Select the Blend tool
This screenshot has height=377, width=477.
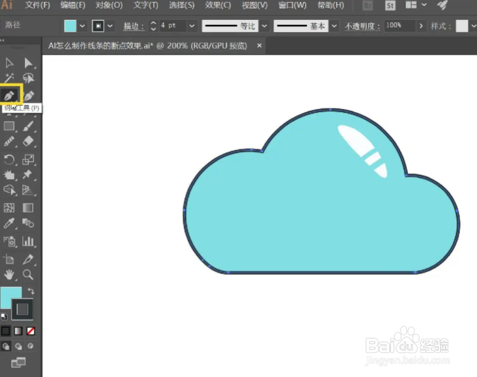pyautogui.click(x=28, y=223)
